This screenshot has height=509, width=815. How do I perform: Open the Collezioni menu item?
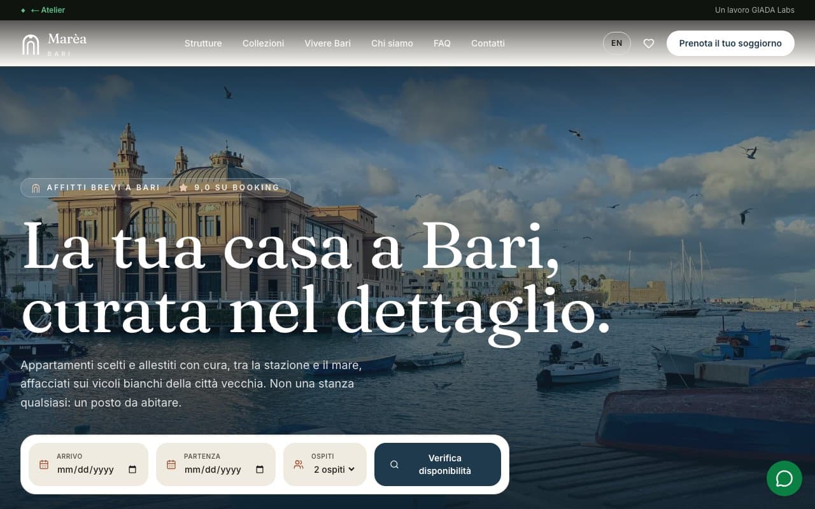[x=263, y=43]
